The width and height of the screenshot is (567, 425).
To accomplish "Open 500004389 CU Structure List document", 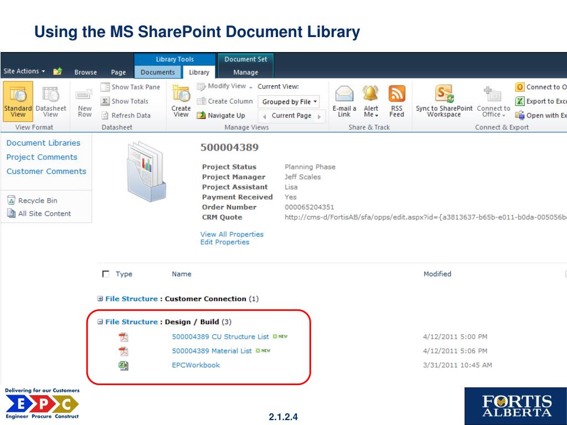I will [220, 337].
